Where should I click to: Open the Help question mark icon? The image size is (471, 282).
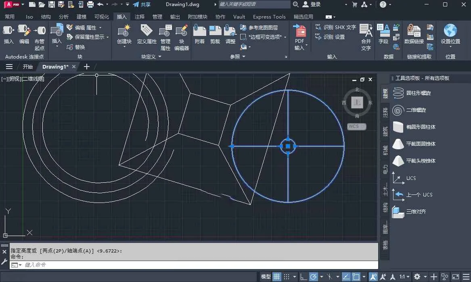383,4
